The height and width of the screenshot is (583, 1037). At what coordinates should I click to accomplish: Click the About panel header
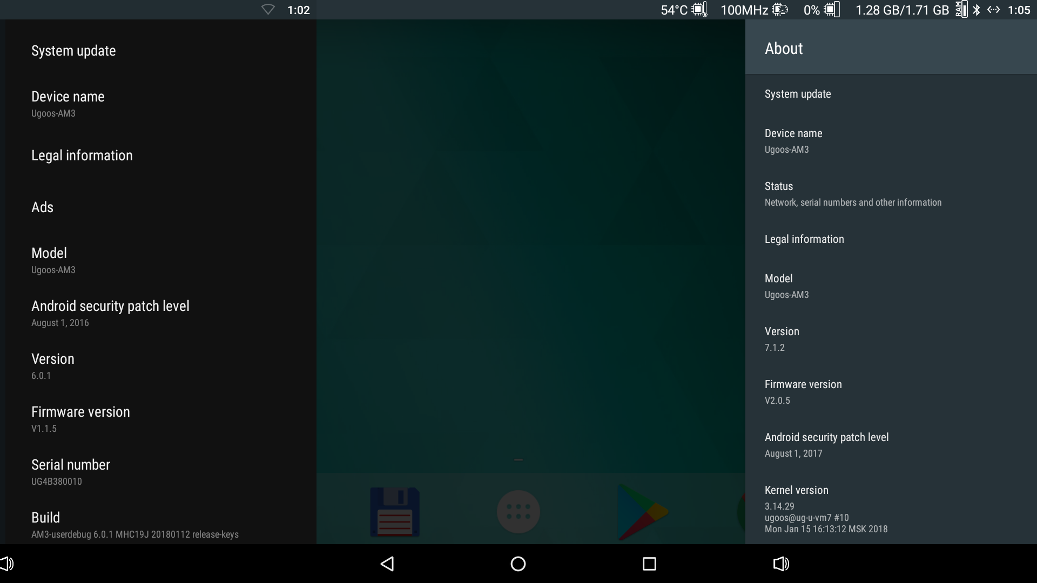[891, 47]
